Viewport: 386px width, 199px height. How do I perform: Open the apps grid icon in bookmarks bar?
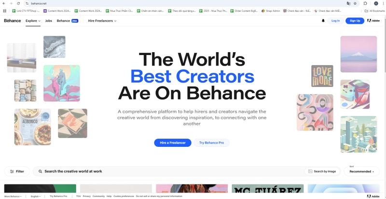tap(4, 11)
